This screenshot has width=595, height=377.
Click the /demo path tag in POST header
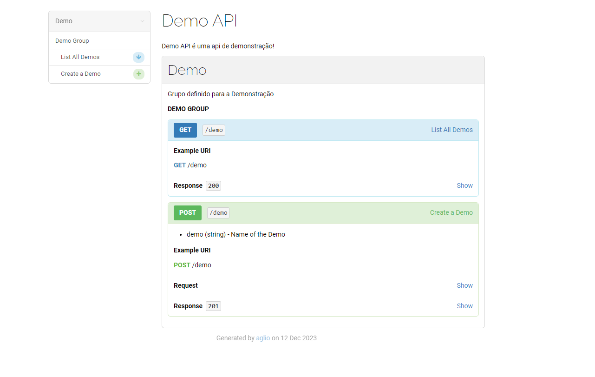(x=218, y=213)
